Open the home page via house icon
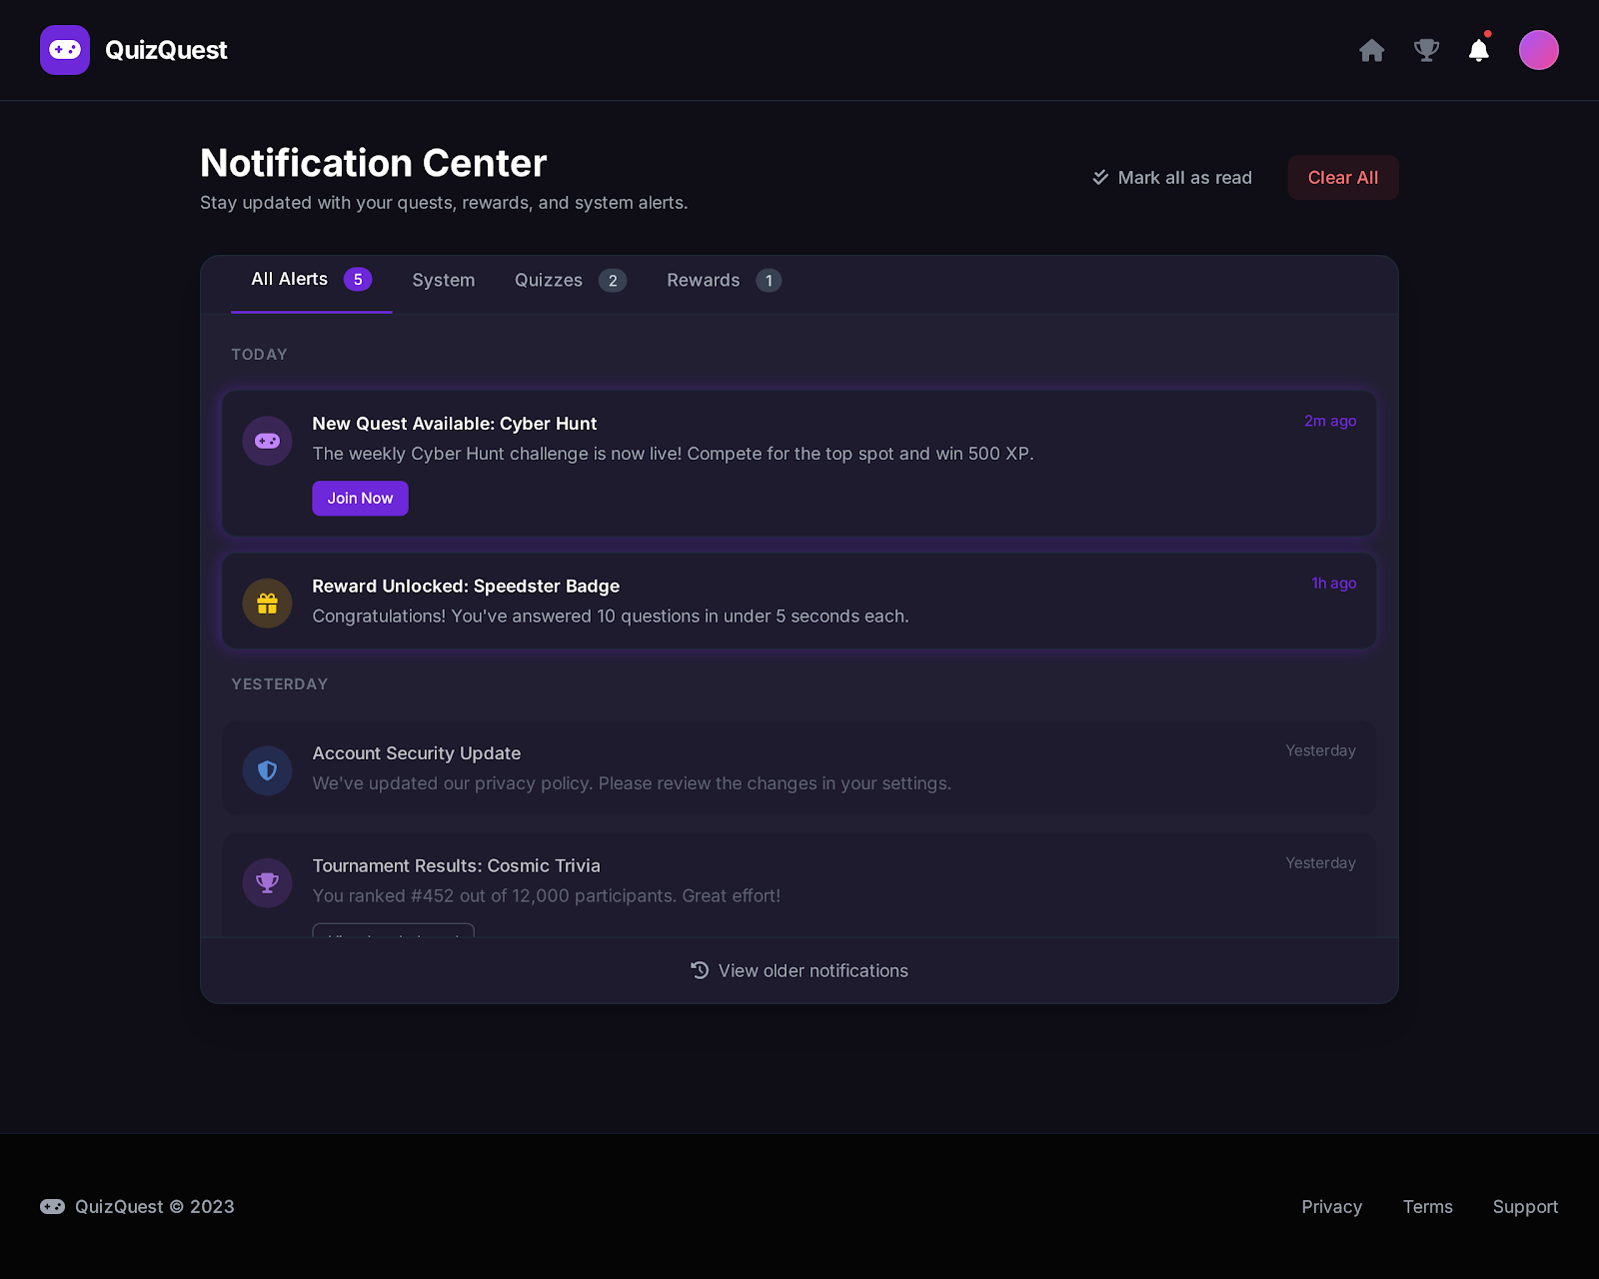This screenshot has height=1279, width=1599. pos(1371,49)
